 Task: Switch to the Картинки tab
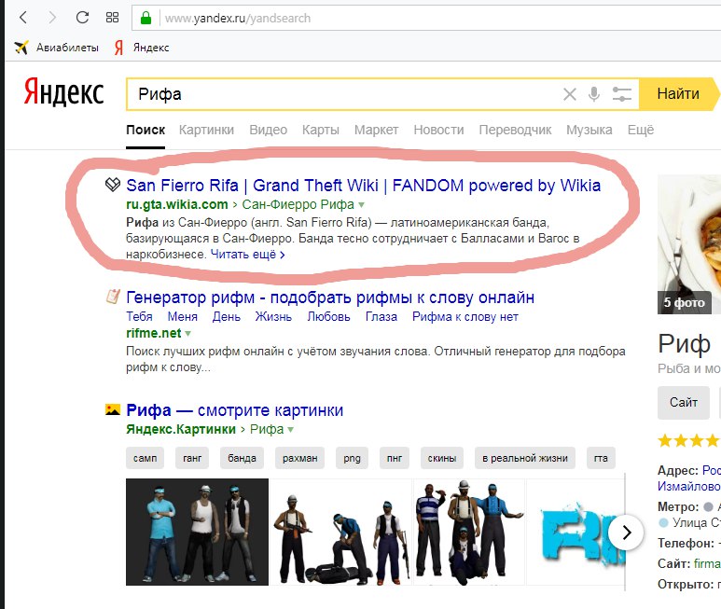point(206,130)
